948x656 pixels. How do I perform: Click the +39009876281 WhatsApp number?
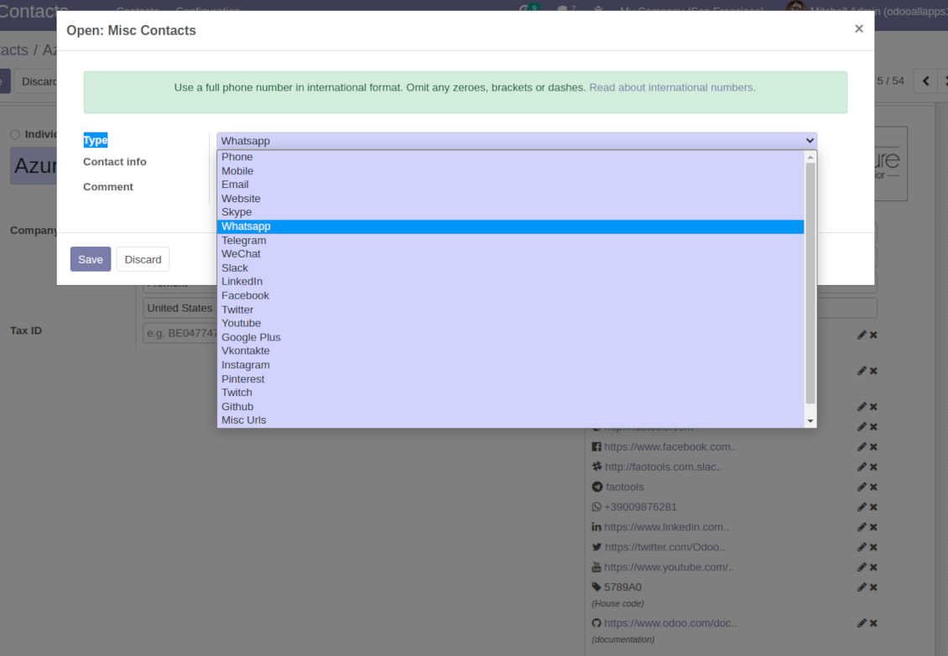click(640, 508)
